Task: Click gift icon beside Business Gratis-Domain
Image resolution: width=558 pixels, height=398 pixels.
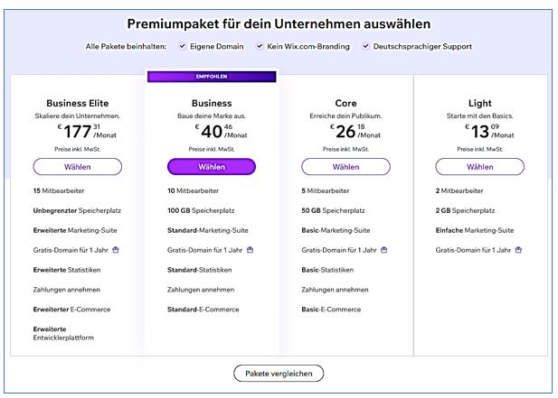Action: click(x=250, y=250)
